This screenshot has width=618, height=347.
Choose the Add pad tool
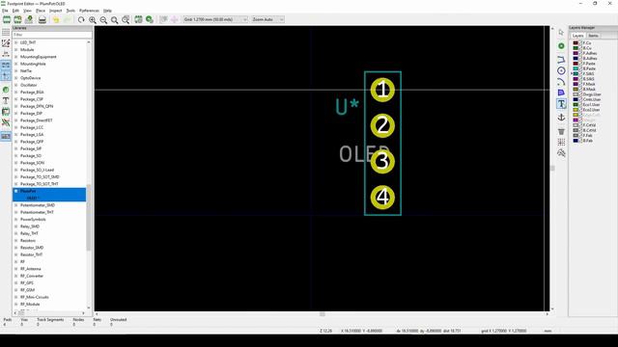click(x=561, y=46)
